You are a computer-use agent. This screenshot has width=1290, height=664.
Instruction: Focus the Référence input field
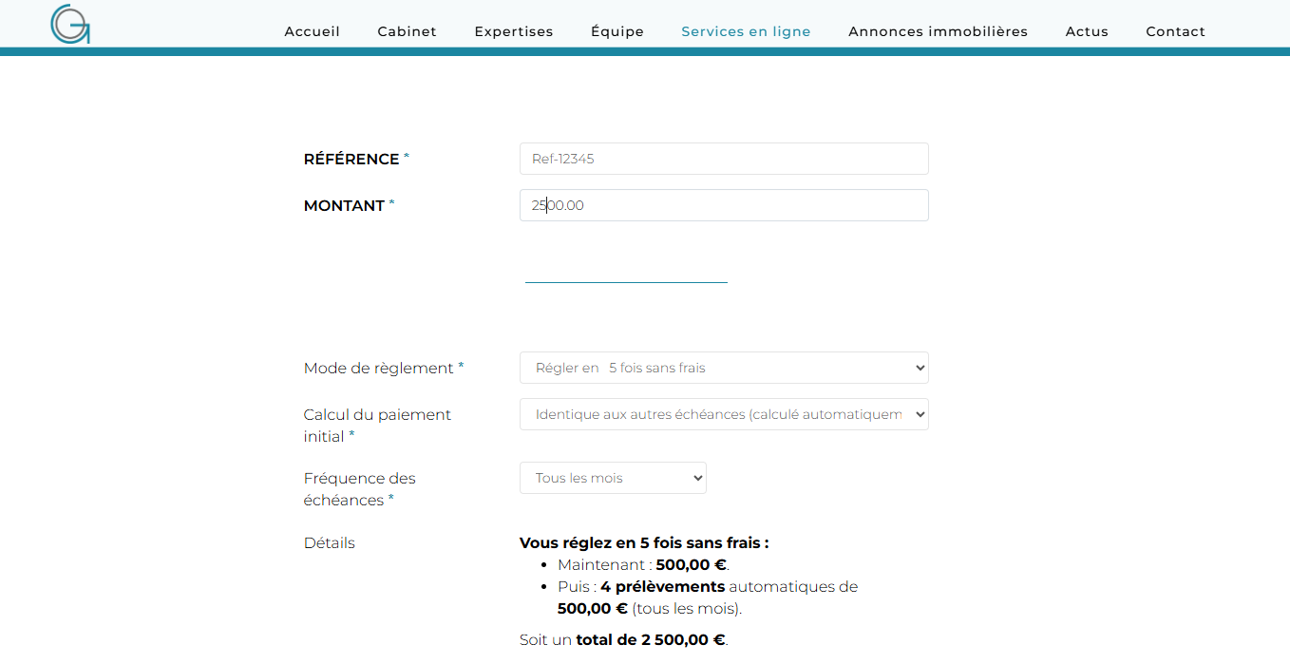723,159
